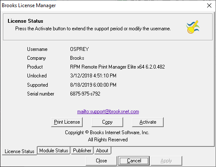Open the support@brooksnet.com mail link
This screenshot has width=216, height=167.
[x=108, y=111]
